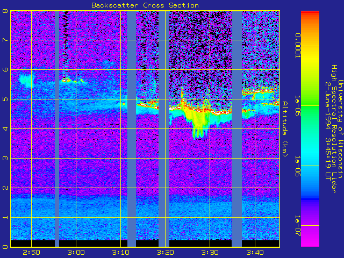
Task: Click the 'Altitude (km)' axis title
Action: point(284,129)
